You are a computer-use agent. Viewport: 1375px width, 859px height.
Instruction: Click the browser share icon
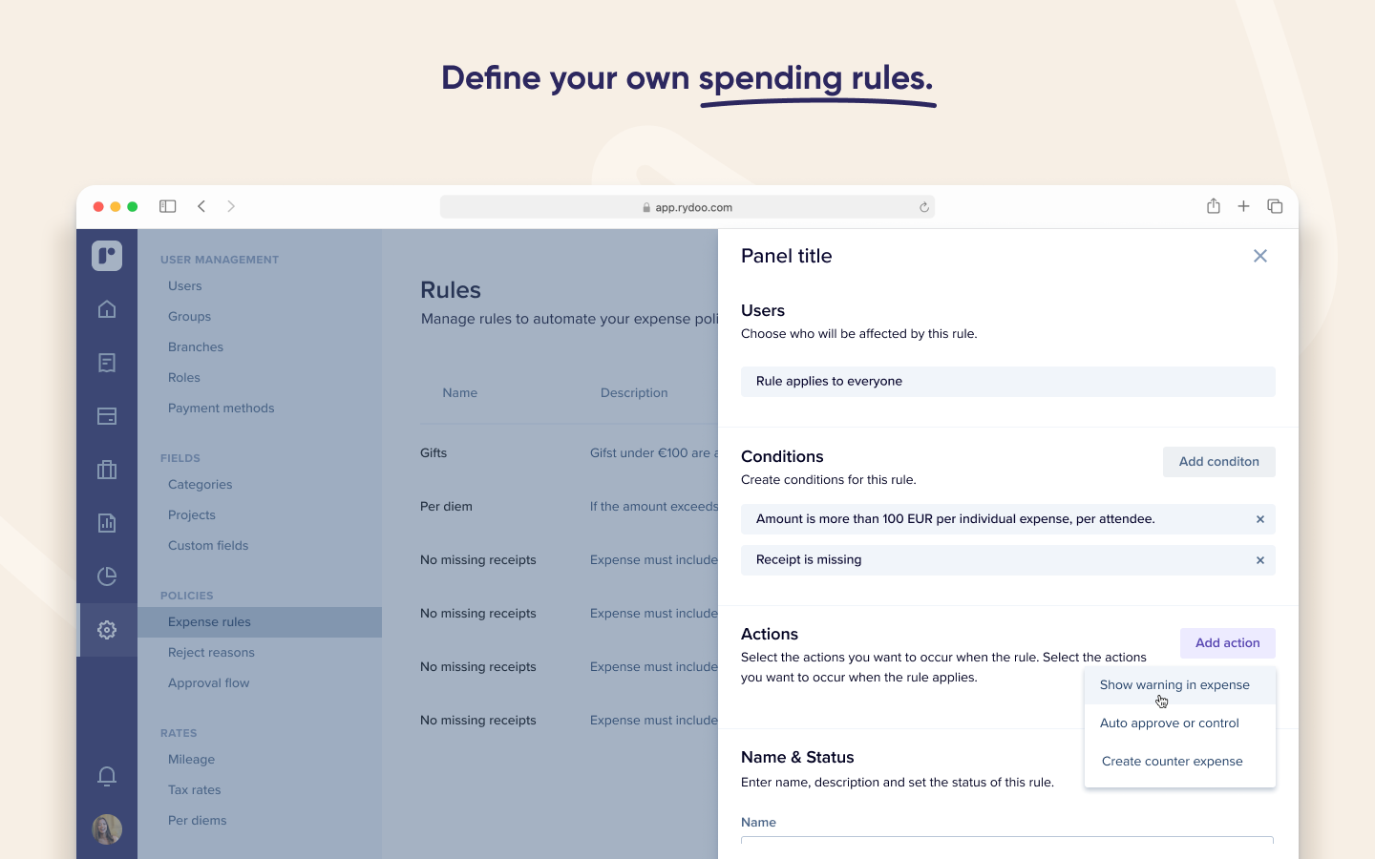click(x=1213, y=206)
